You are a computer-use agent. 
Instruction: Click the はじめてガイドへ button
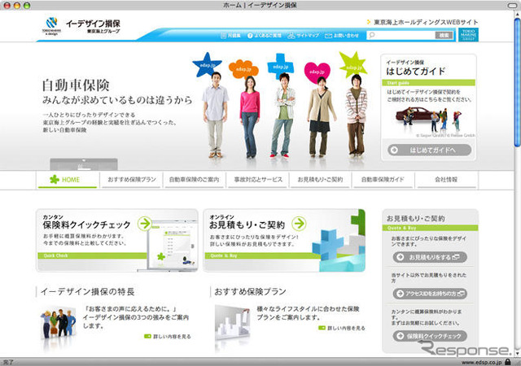tap(429, 150)
